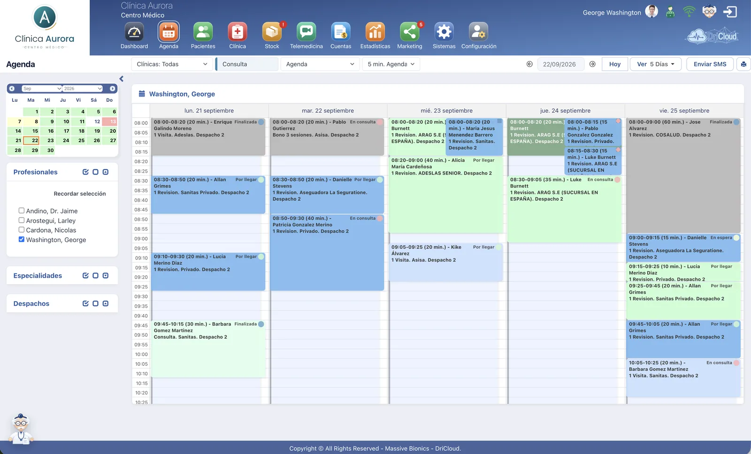Click the support assistant face icon in header
751x454 pixels.
(x=709, y=12)
